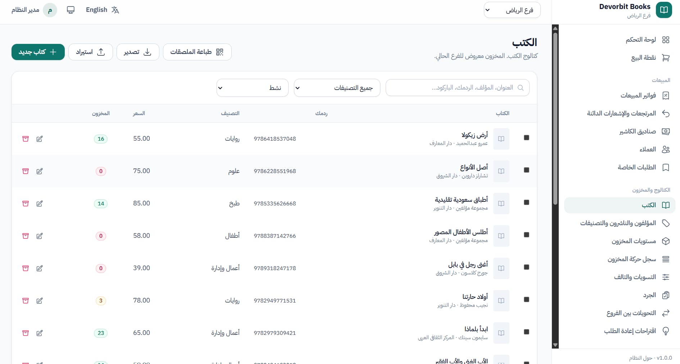Select the checkbox for أرض زيكولا
The height and width of the screenshot is (364, 680).
click(526, 137)
